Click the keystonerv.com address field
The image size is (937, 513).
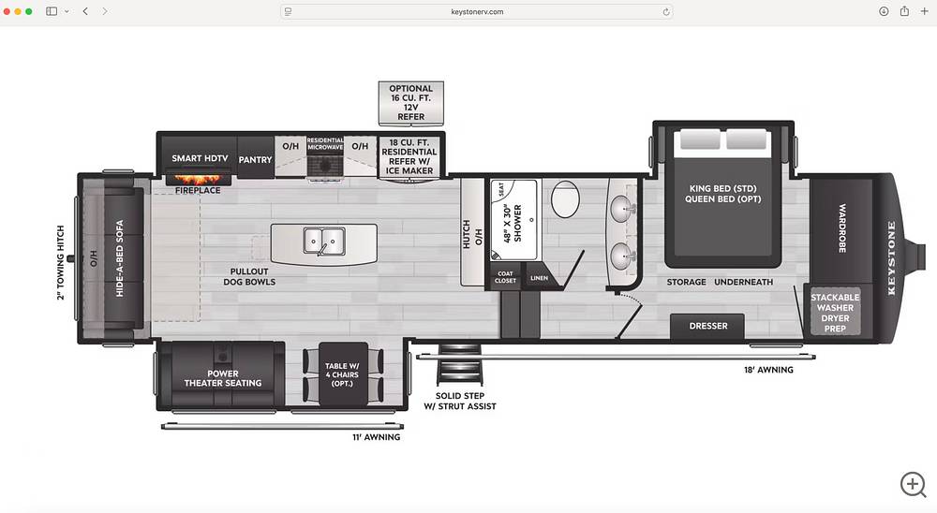[x=477, y=11]
